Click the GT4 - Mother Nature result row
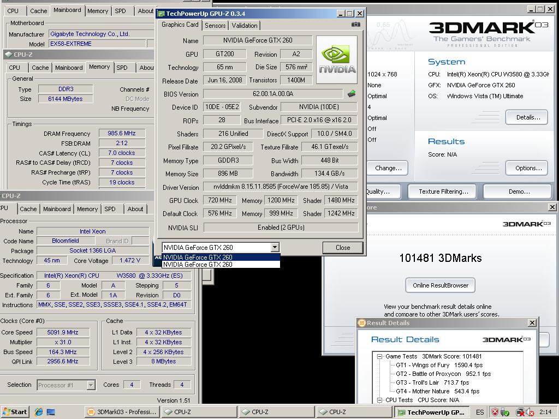Viewport: 559px width, 419px height. 437,391
